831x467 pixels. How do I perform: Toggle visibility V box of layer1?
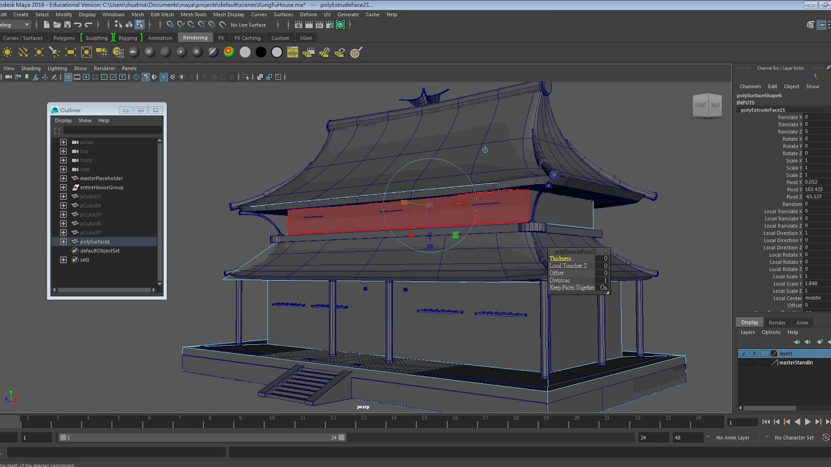tap(743, 353)
